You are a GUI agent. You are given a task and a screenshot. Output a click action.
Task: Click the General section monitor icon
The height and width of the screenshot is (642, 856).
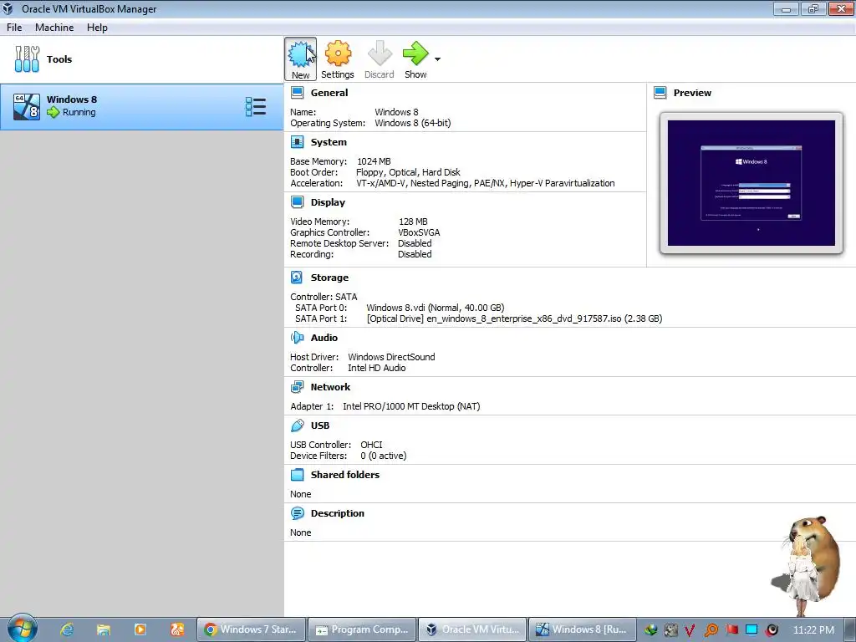(297, 93)
